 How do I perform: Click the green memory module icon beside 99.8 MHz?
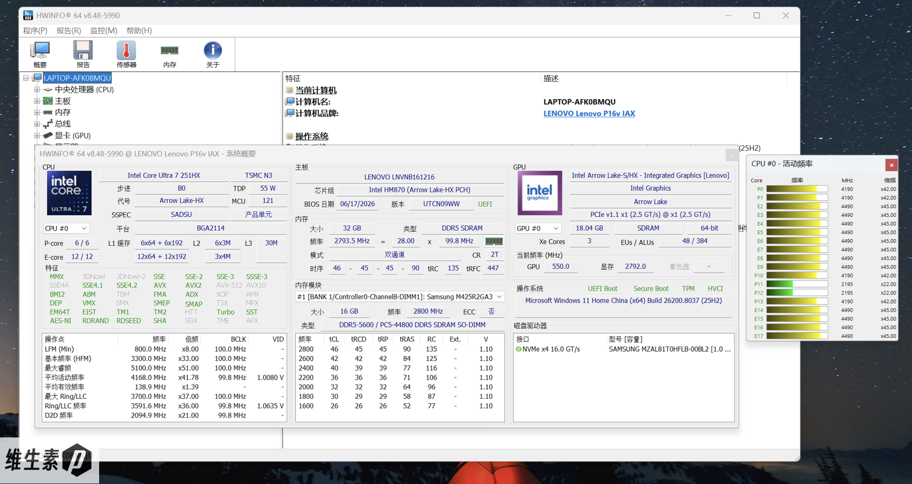pos(494,241)
